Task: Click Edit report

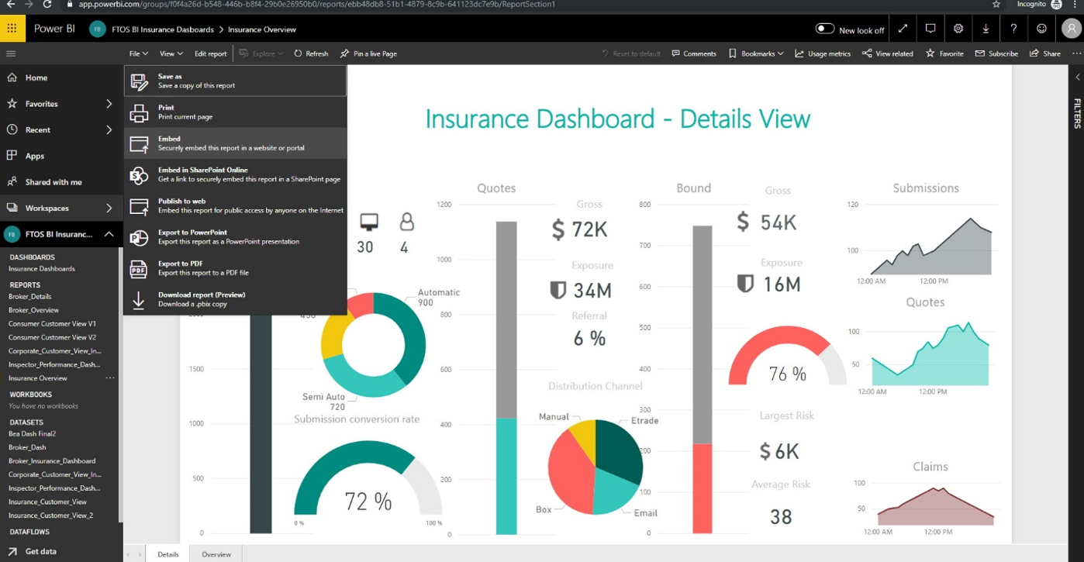Action: point(210,53)
